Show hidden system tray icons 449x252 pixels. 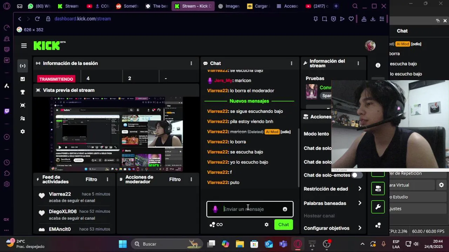tap(362, 244)
